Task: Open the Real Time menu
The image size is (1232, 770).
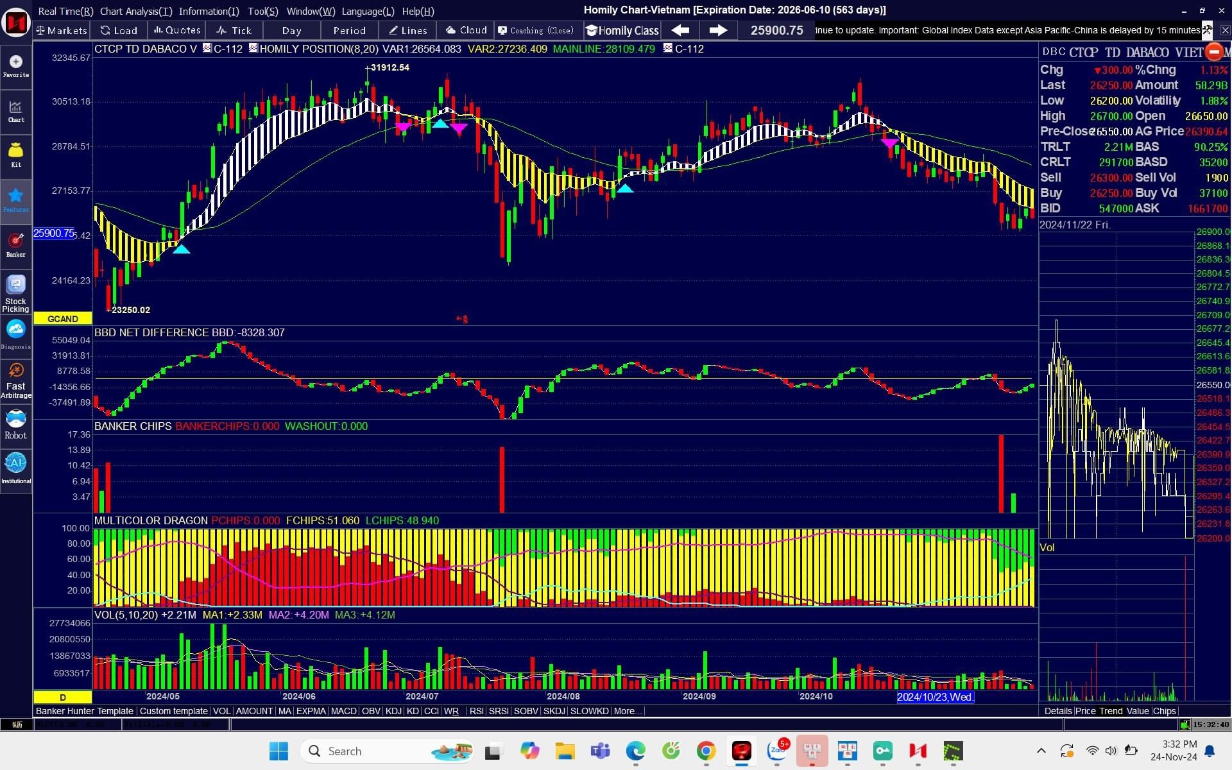Action: tap(65, 11)
